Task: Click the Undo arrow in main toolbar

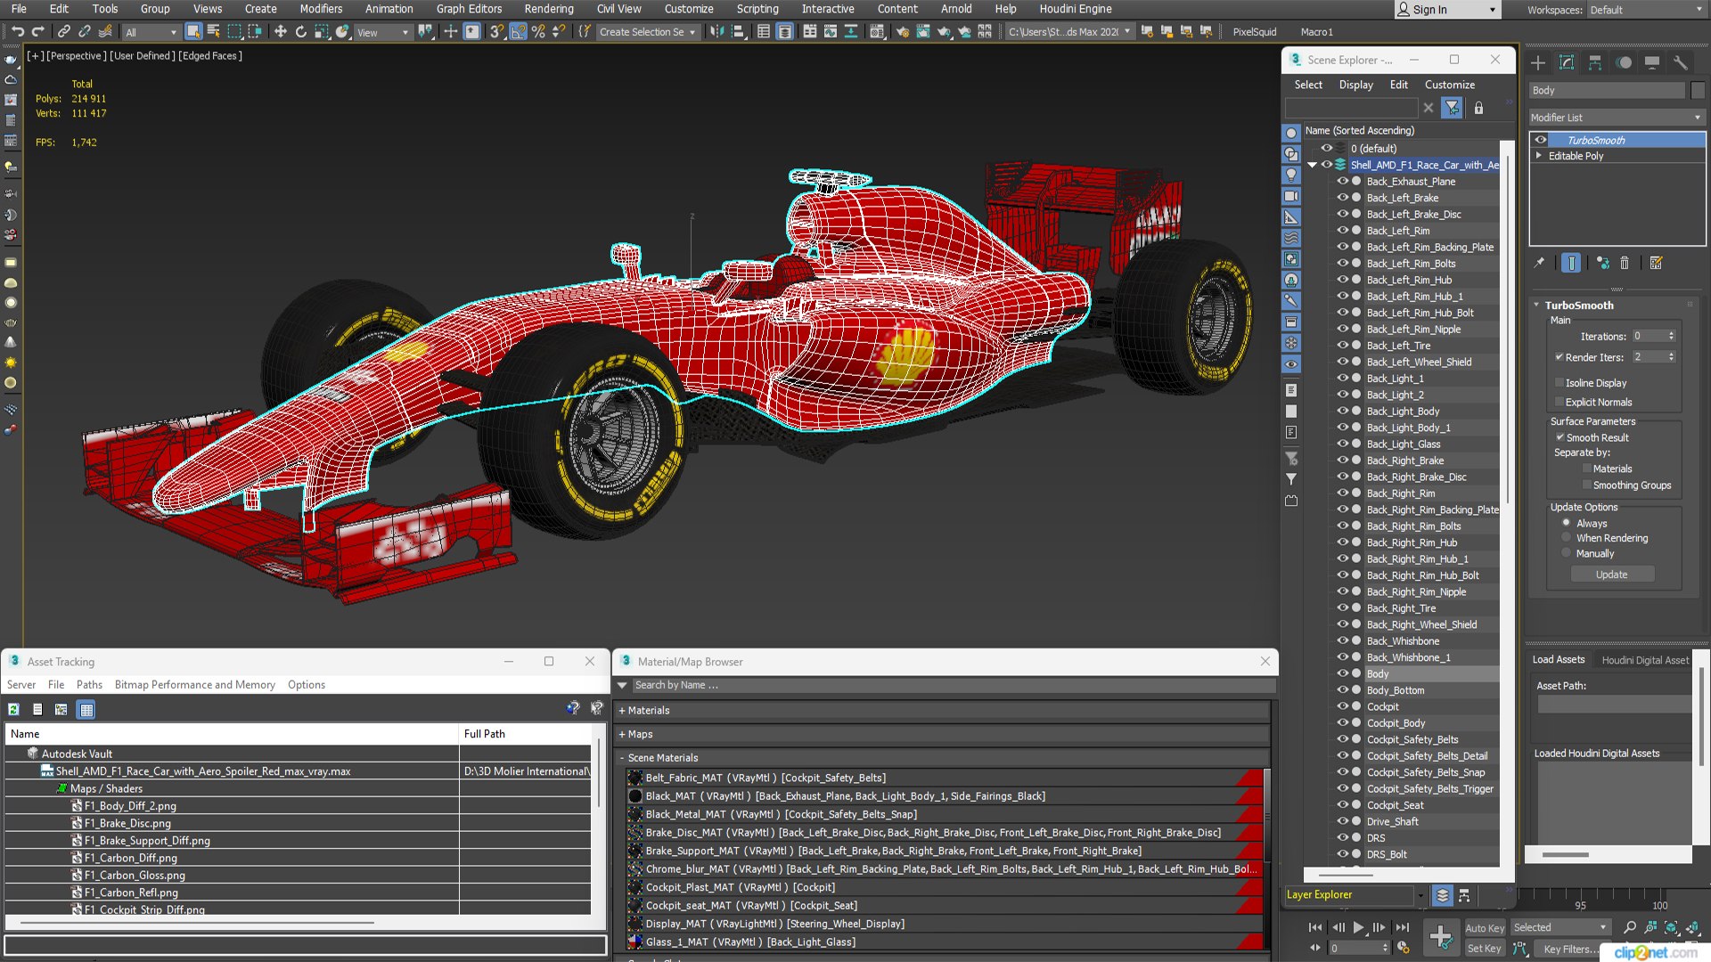Action: point(17,32)
